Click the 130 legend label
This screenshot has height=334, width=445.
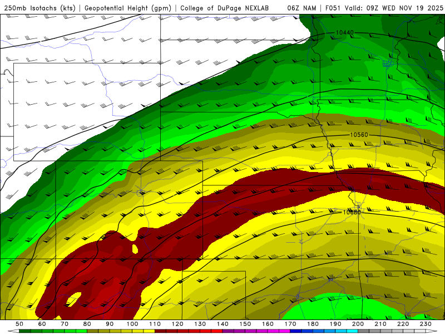(x=200, y=324)
